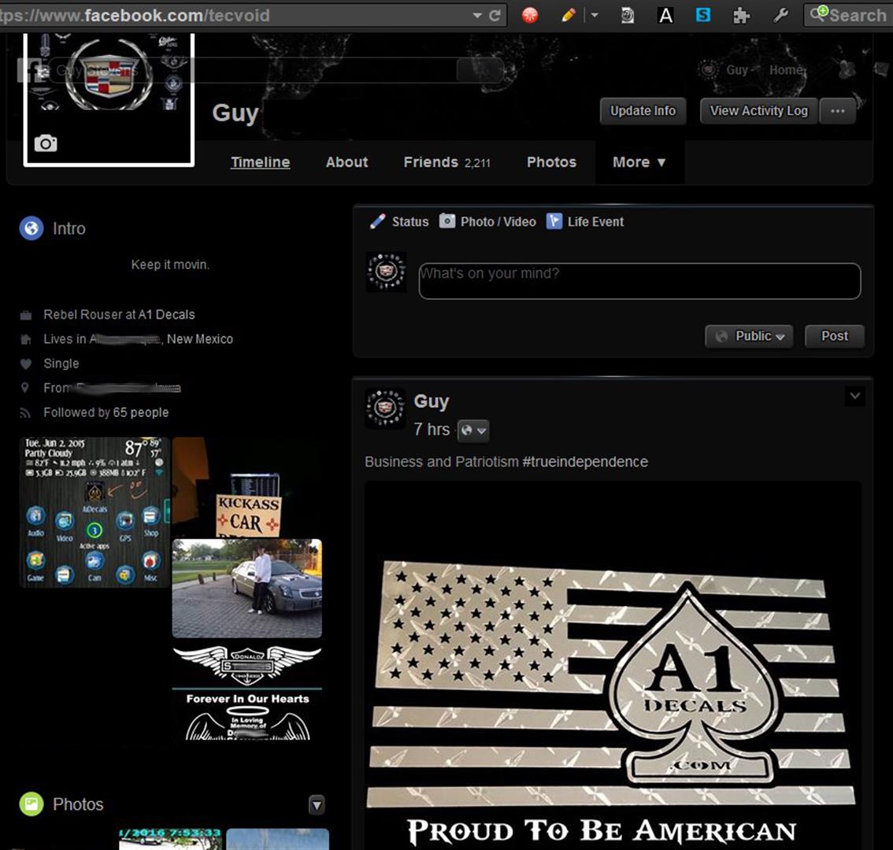Open the puzzle piece add-ons icon
The width and height of the screenshot is (893, 850).
[741, 16]
